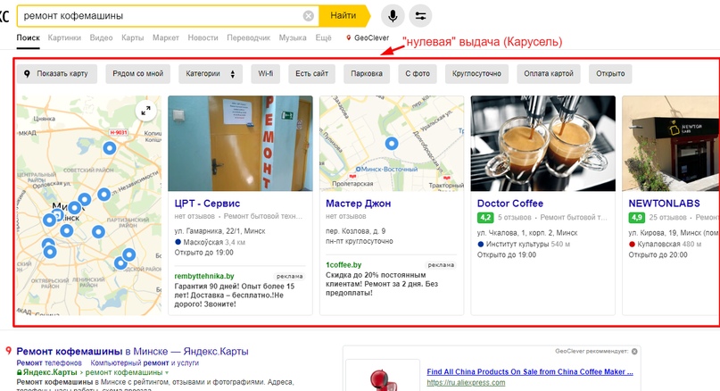Click the пер. Козлова, д. 9 address
Image resolution: width=720 pixels, height=391 pixels.
(x=355, y=230)
